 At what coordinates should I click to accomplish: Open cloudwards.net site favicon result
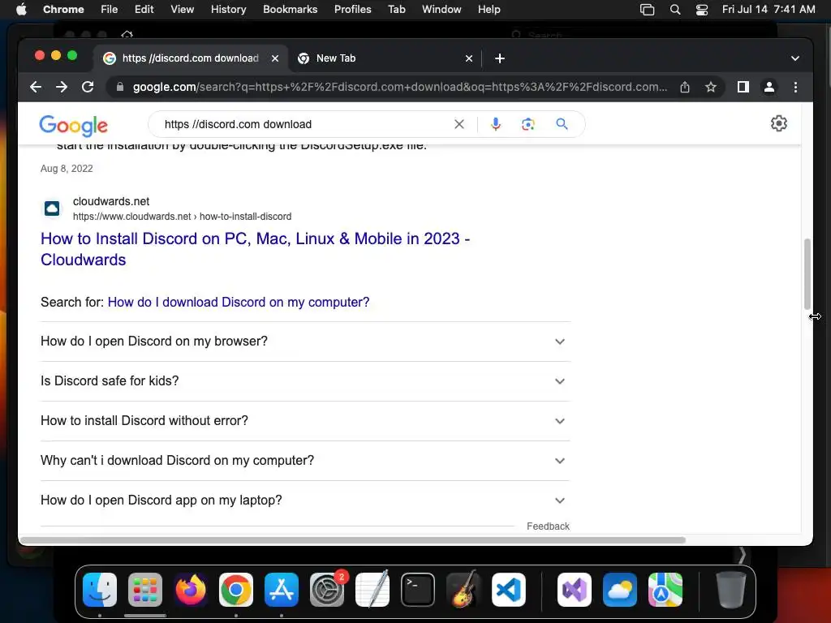(52, 208)
